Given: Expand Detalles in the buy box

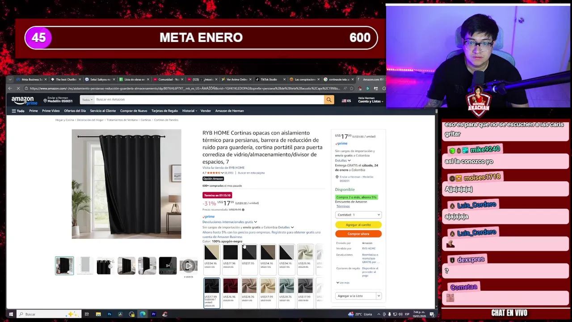Looking at the screenshot, I should [343, 160].
